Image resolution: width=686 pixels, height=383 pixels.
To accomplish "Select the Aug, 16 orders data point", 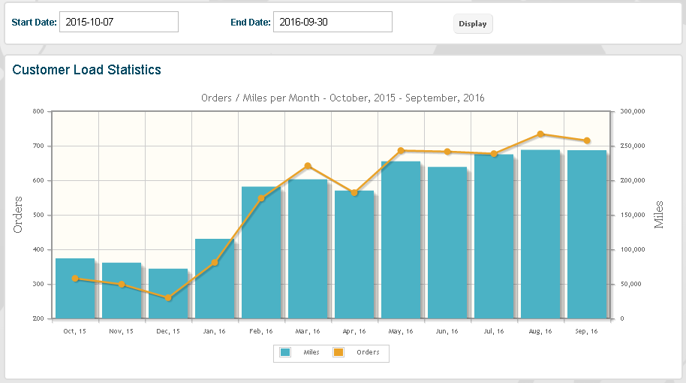I will click(x=540, y=134).
